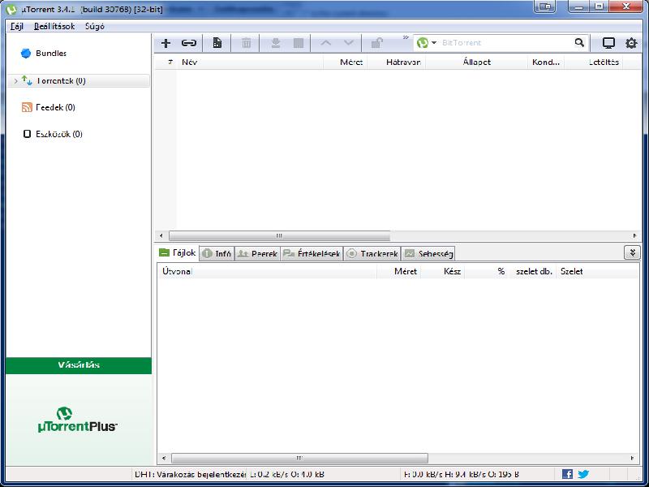Sort by the Hátravan column header
The width and height of the screenshot is (649, 487).
pyautogui.click(x=396, y=62)
